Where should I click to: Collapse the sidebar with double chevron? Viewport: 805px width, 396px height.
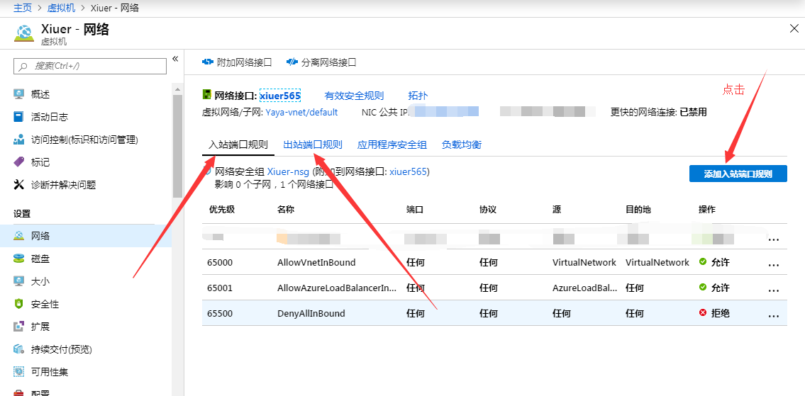coord(175,59)
